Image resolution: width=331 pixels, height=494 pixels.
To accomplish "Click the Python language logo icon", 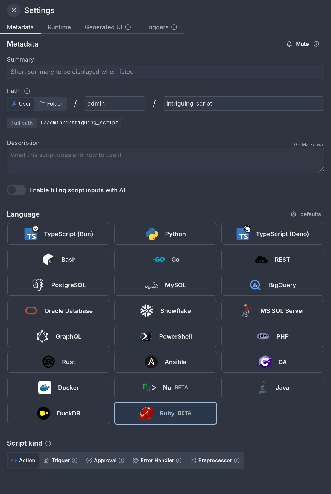I will [x=152, y=234].
